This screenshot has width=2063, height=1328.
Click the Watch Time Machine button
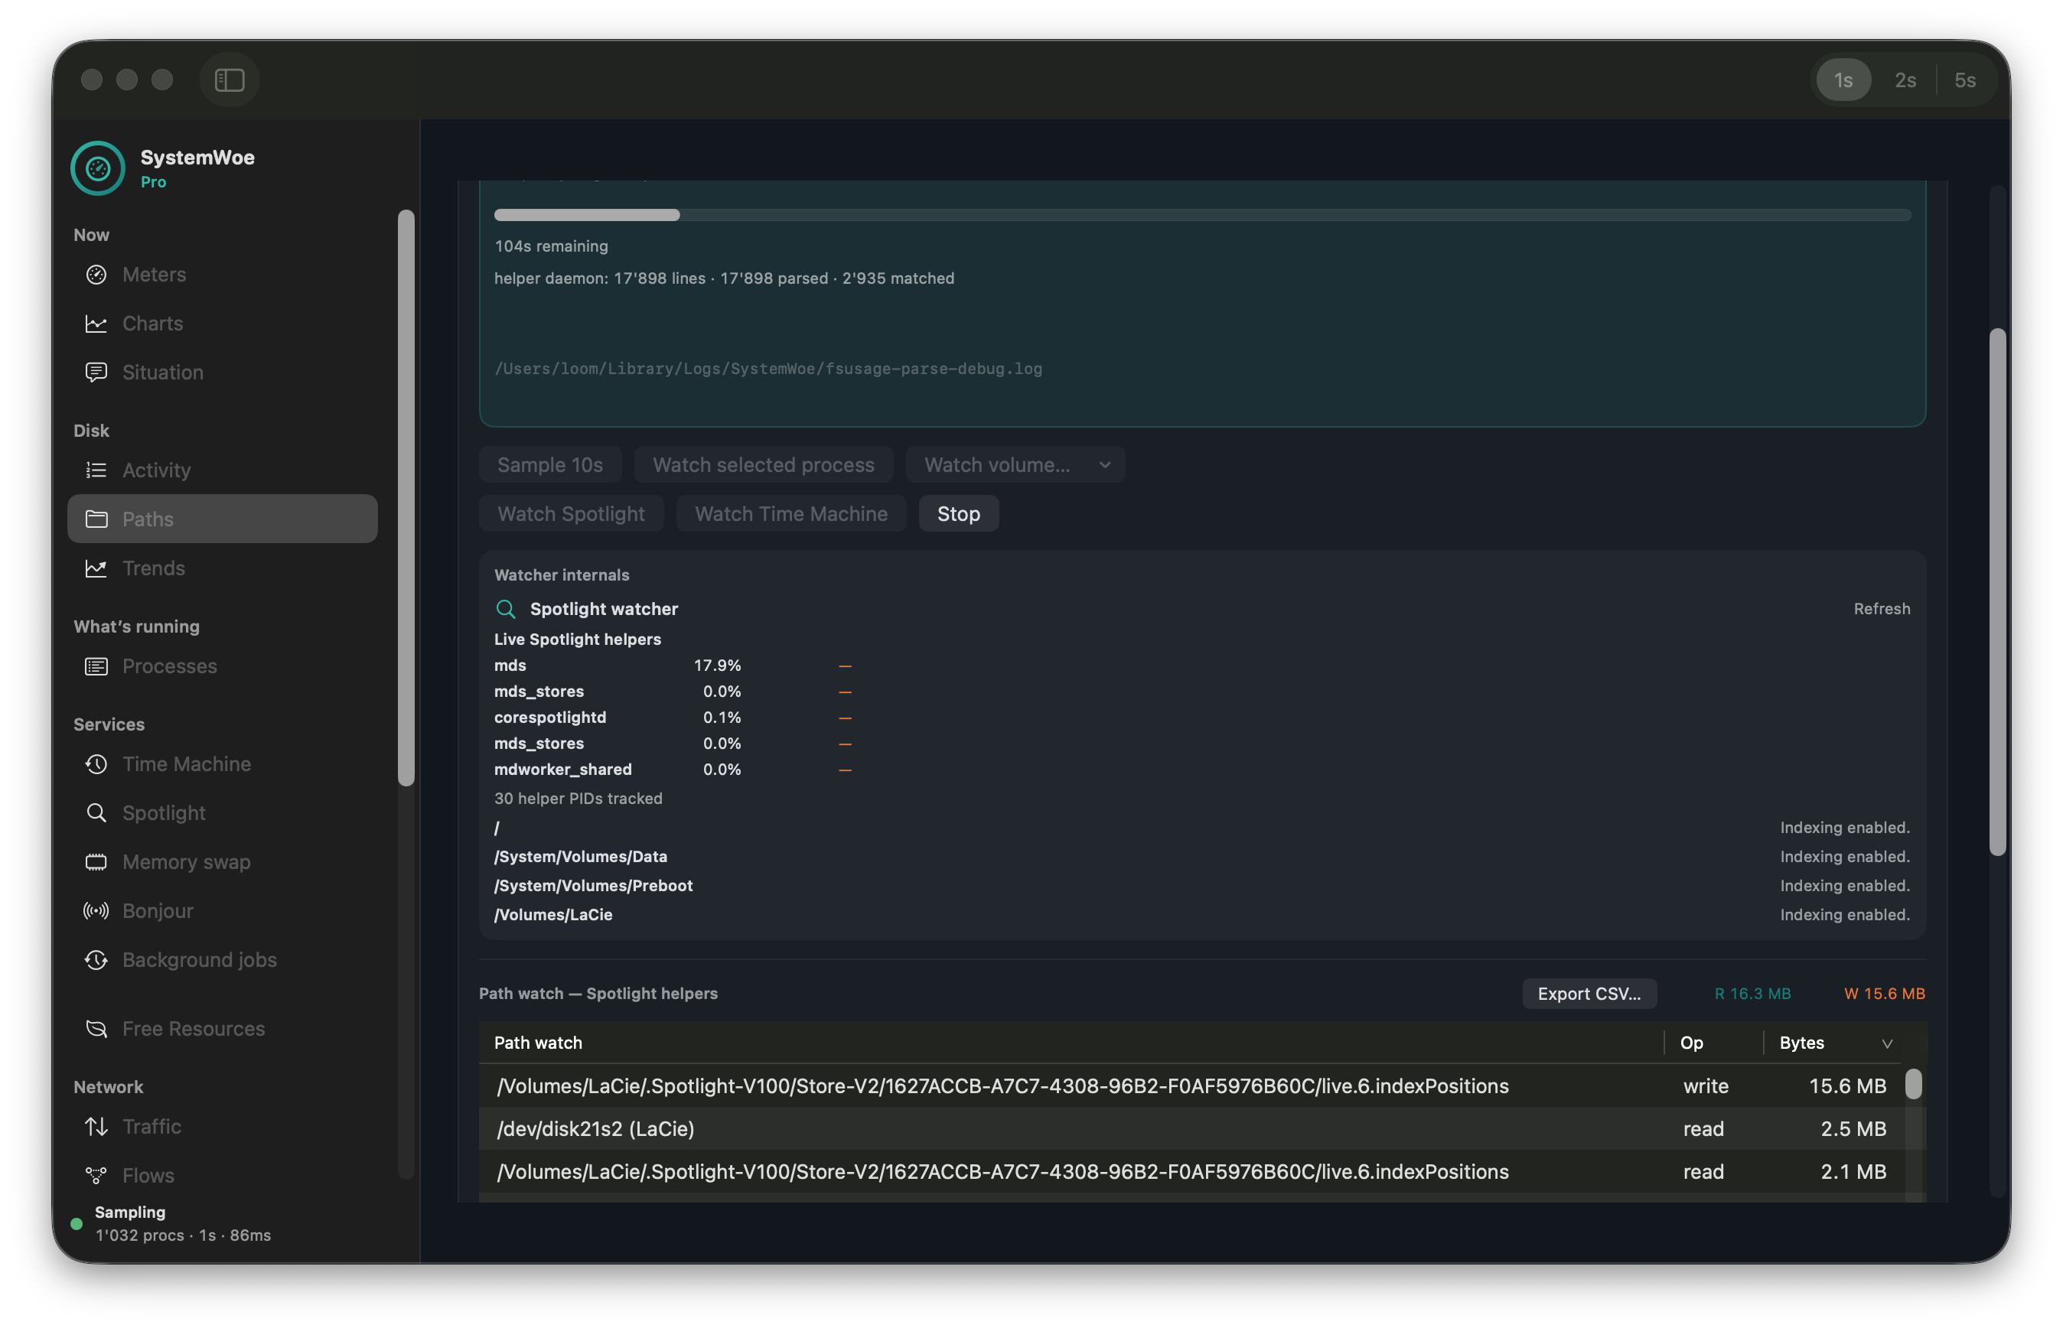point(791,514)
